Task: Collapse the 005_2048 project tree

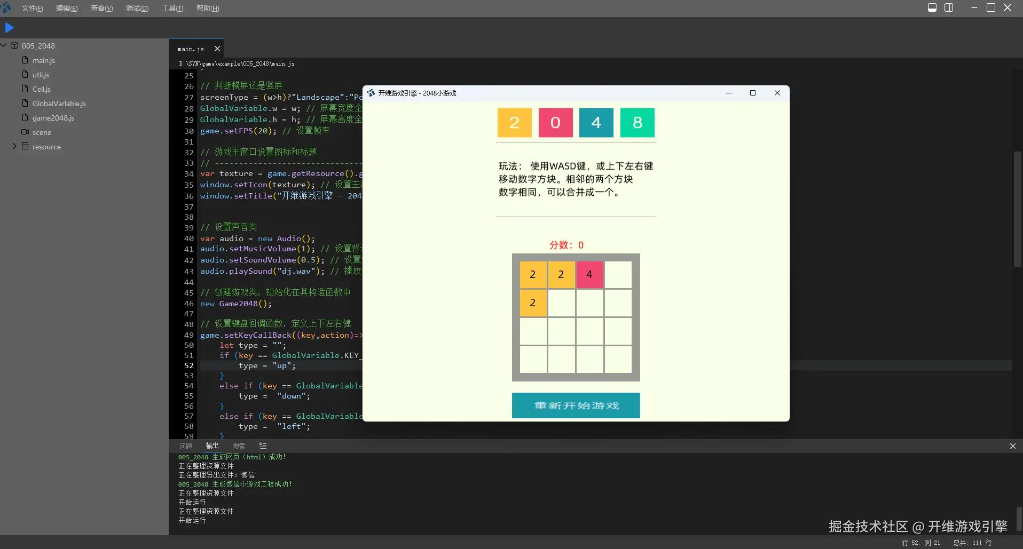Action: click(4, 45)
